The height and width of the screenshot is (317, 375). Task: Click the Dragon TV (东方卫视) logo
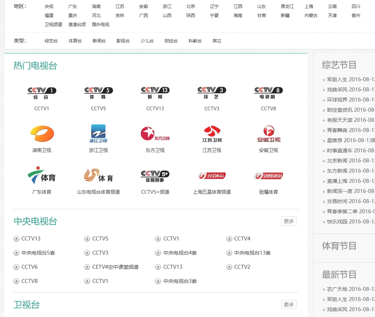click(x=155, y=134)
